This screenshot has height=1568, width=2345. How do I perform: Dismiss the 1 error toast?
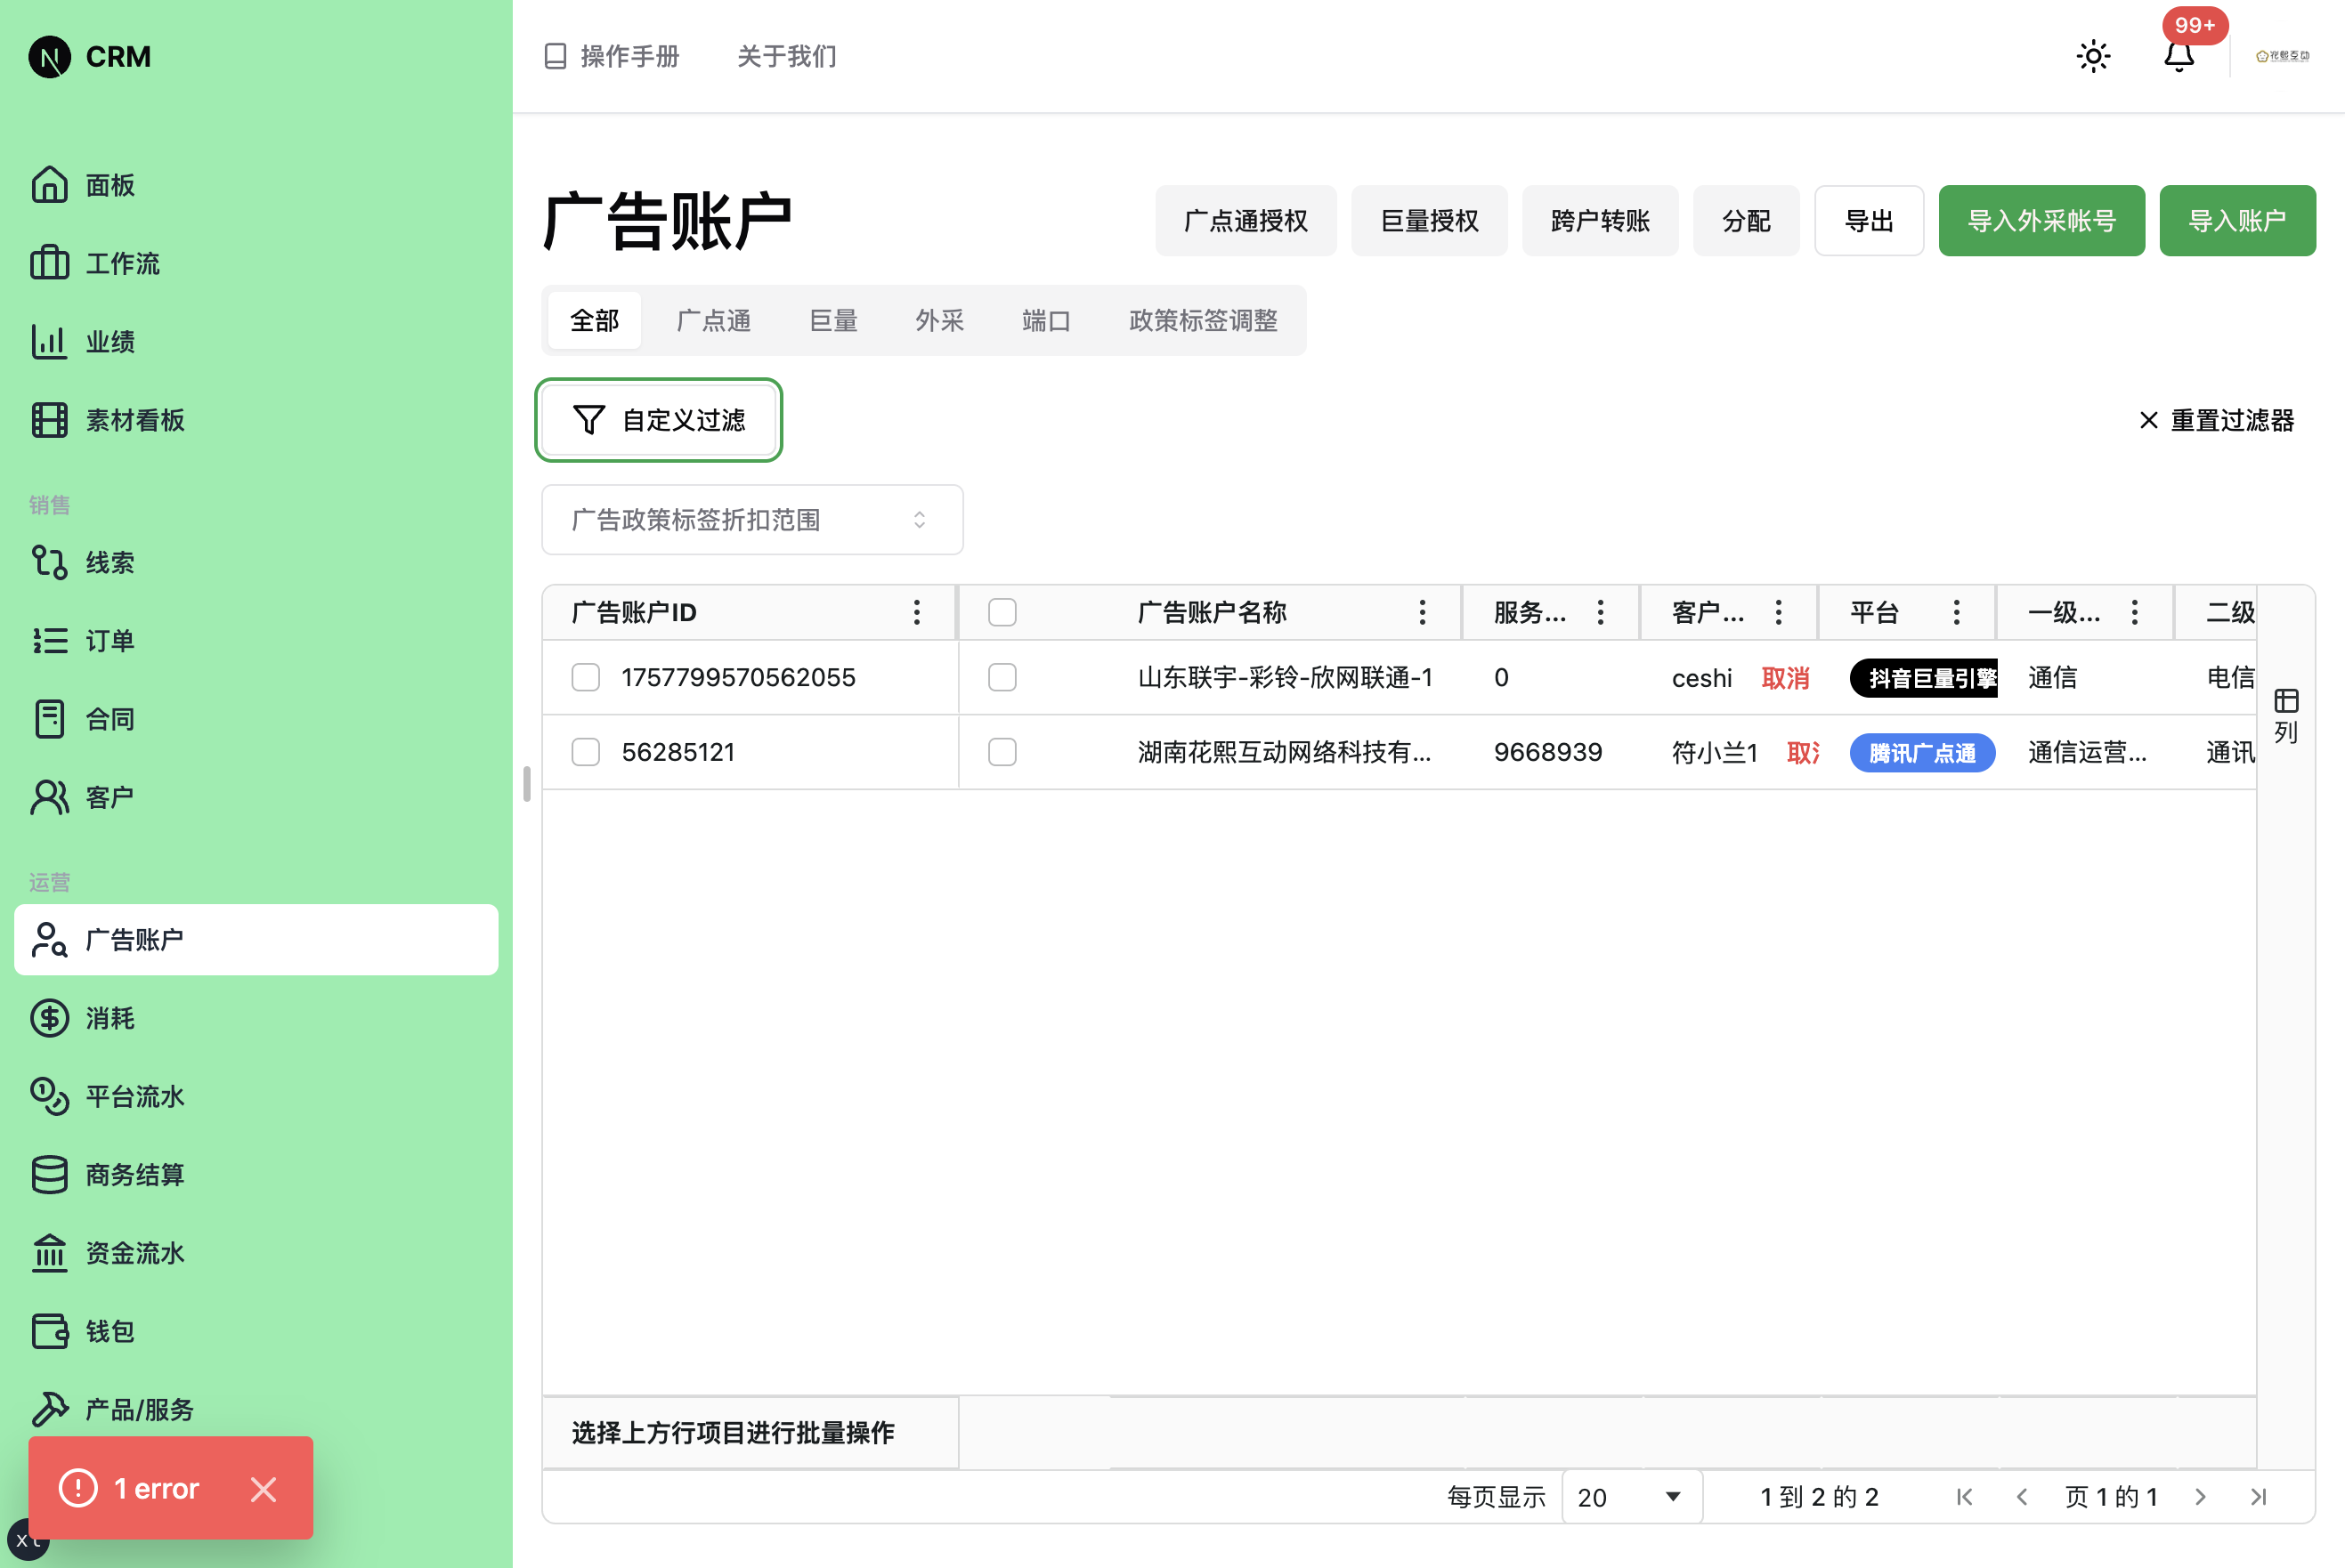click(x=264, y=1489)
